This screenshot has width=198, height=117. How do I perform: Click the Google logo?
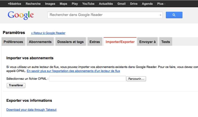click(x=21, y=15)
